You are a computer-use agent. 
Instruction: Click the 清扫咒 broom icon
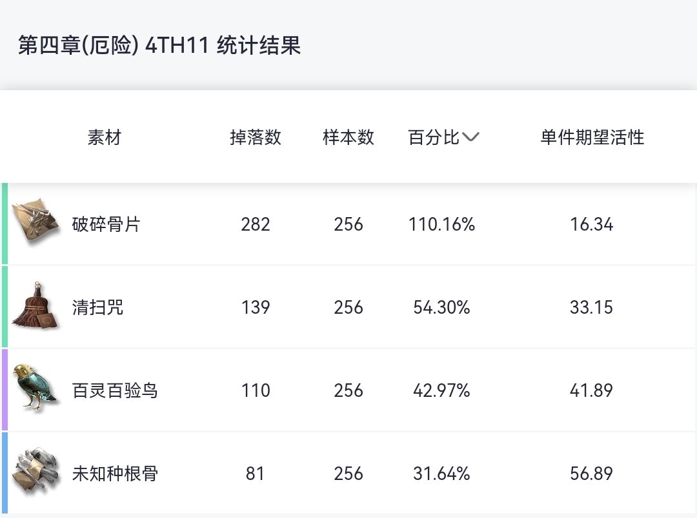37,307
